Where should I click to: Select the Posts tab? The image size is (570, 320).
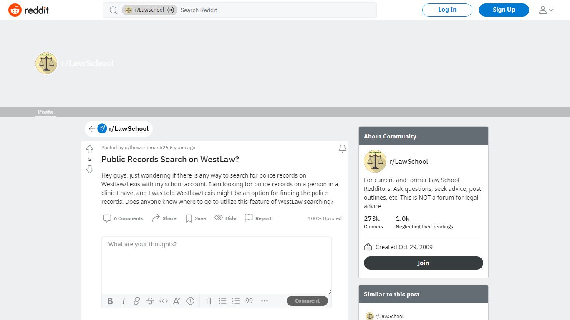coord(45,112)
